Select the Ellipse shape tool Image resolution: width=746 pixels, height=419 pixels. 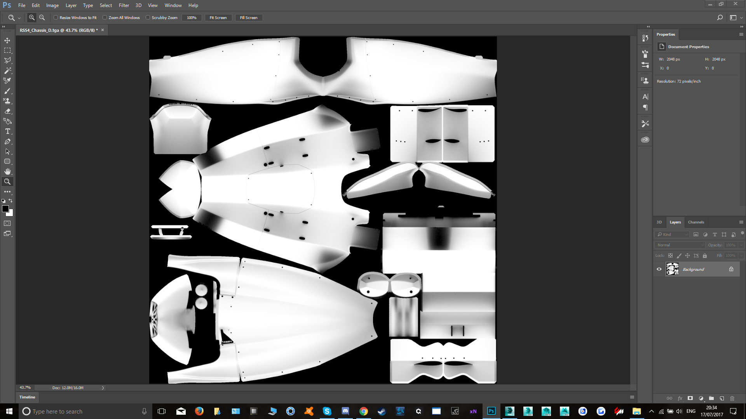pyautogui.click(x=7, y=161)
